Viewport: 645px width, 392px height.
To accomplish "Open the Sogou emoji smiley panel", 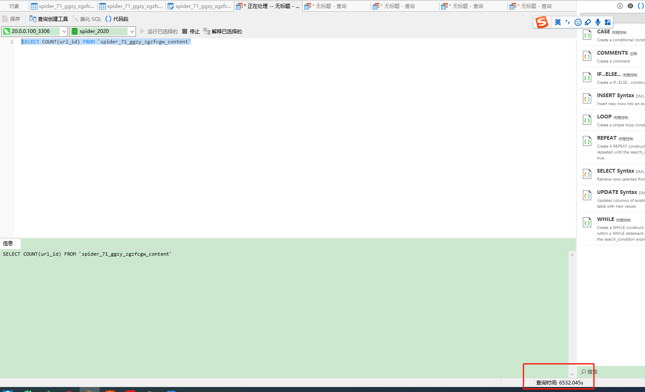I will click(578, 22).
